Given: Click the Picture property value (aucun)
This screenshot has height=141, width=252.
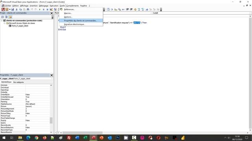Looking at the screenshot, I should pos(37,106).
